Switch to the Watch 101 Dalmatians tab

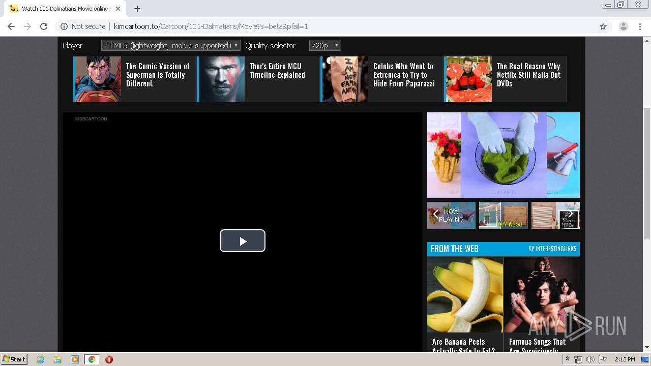65,9
